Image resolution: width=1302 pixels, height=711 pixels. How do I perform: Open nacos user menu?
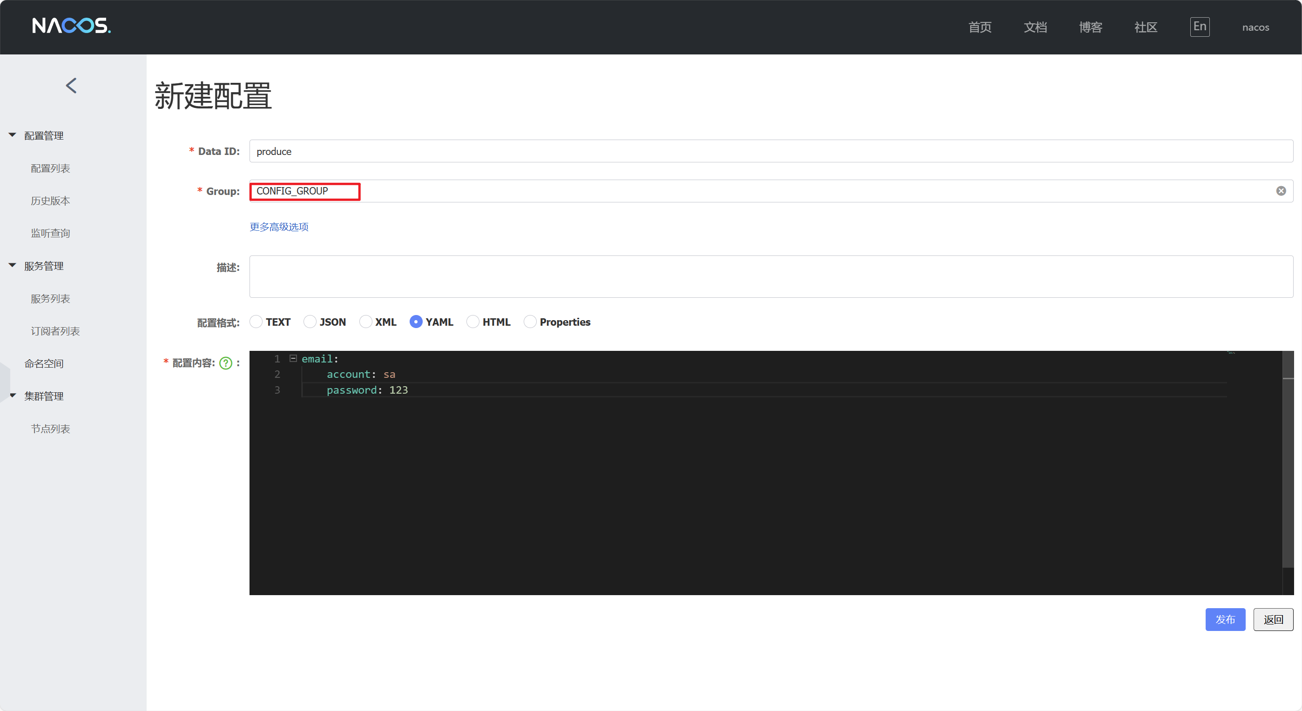pyautogui.click(x=1255, y=27)
